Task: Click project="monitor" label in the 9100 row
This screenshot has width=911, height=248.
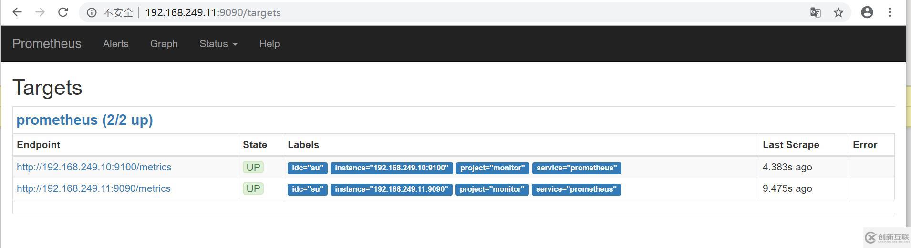Action: point(492,168)
